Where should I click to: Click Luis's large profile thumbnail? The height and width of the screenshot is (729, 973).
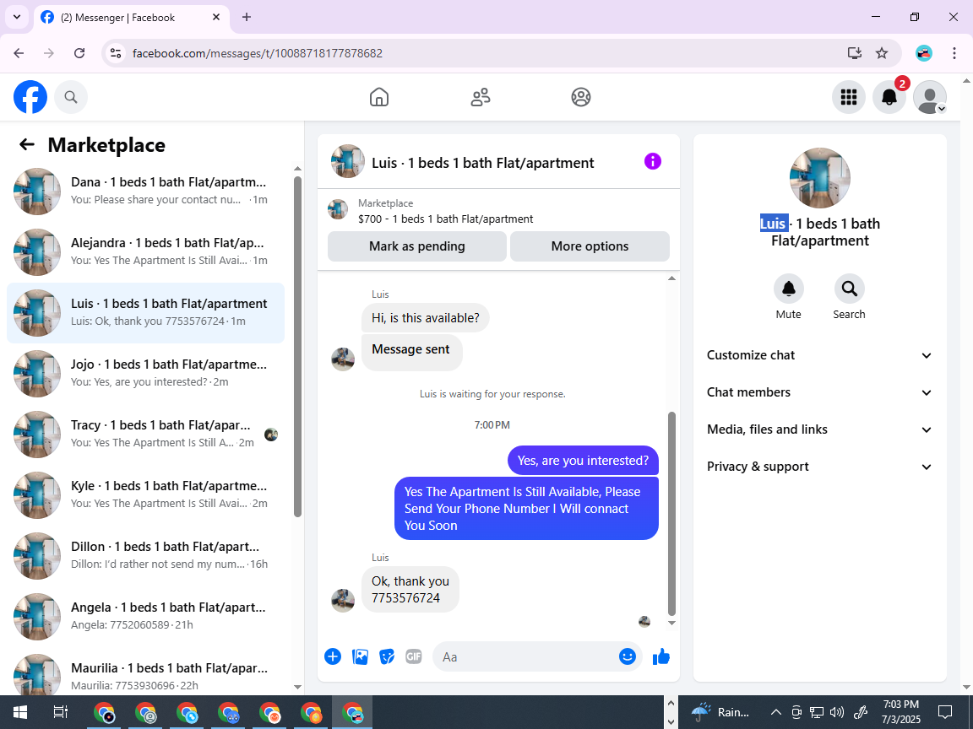tap(820, 178)
